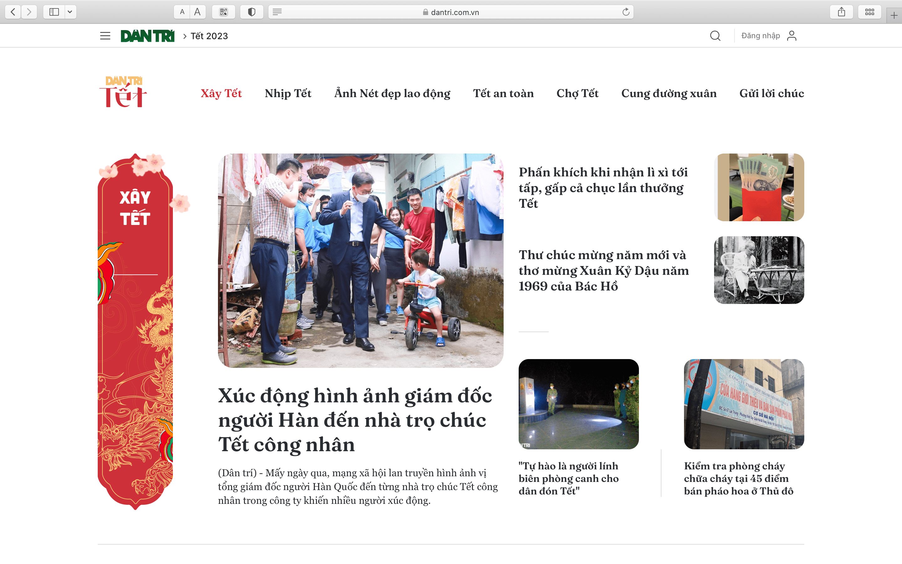902x564 pixels.
Task: Open the Nhịp Tết section tab
Action: [x=288, y=93]
